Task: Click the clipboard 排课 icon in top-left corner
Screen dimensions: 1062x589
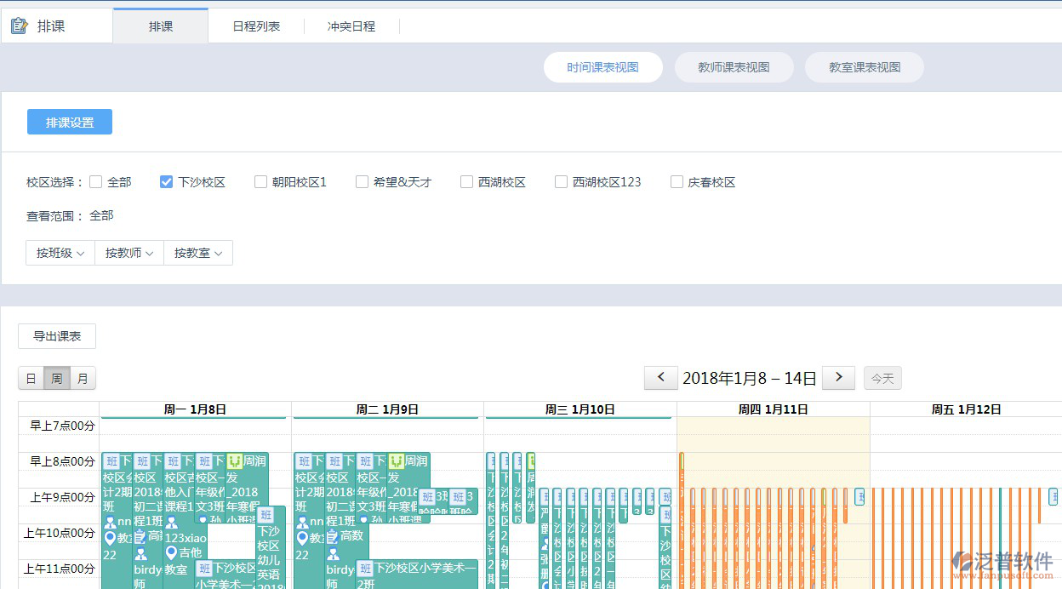Action: pos(19,25)
